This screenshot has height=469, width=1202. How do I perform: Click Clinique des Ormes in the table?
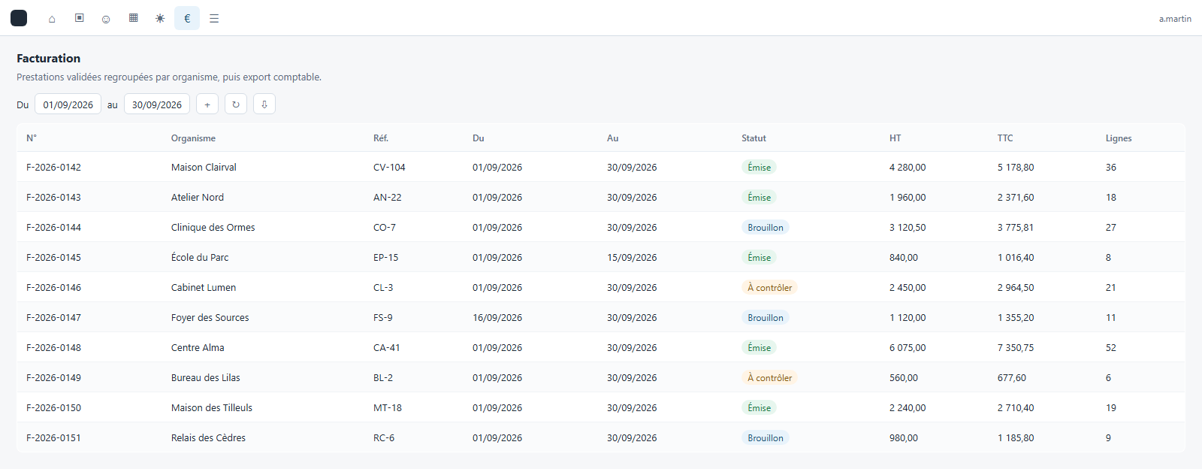213,228
